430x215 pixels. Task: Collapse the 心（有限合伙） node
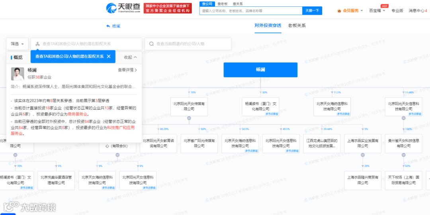[x=117, y=155]
